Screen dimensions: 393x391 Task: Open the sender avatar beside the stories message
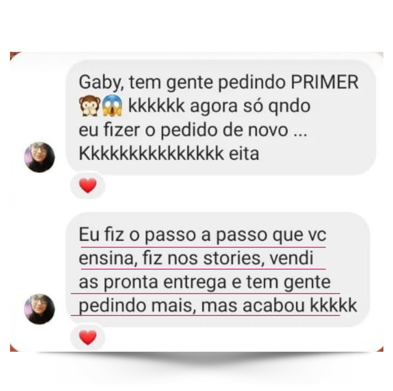coord(40,309)
